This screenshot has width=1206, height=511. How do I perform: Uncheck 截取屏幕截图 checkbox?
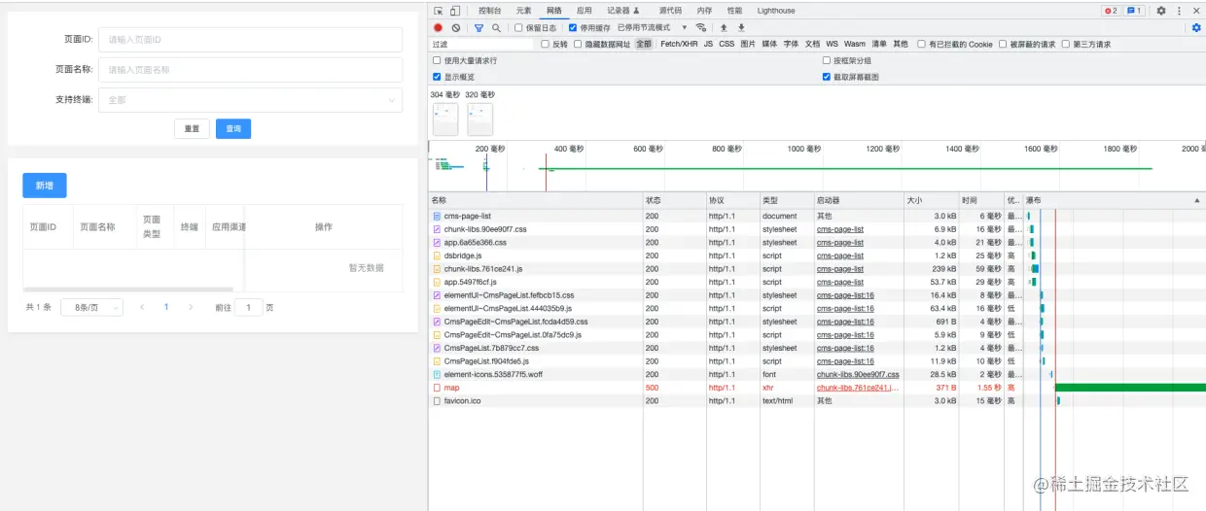click(x=827, y=76)
